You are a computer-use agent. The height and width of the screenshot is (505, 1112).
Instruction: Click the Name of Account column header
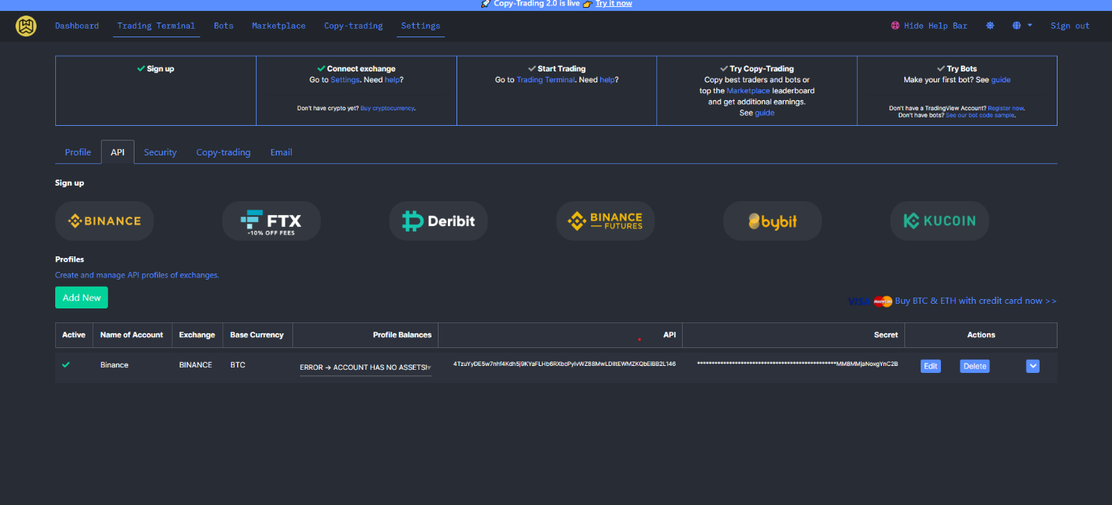pos(131,335)
